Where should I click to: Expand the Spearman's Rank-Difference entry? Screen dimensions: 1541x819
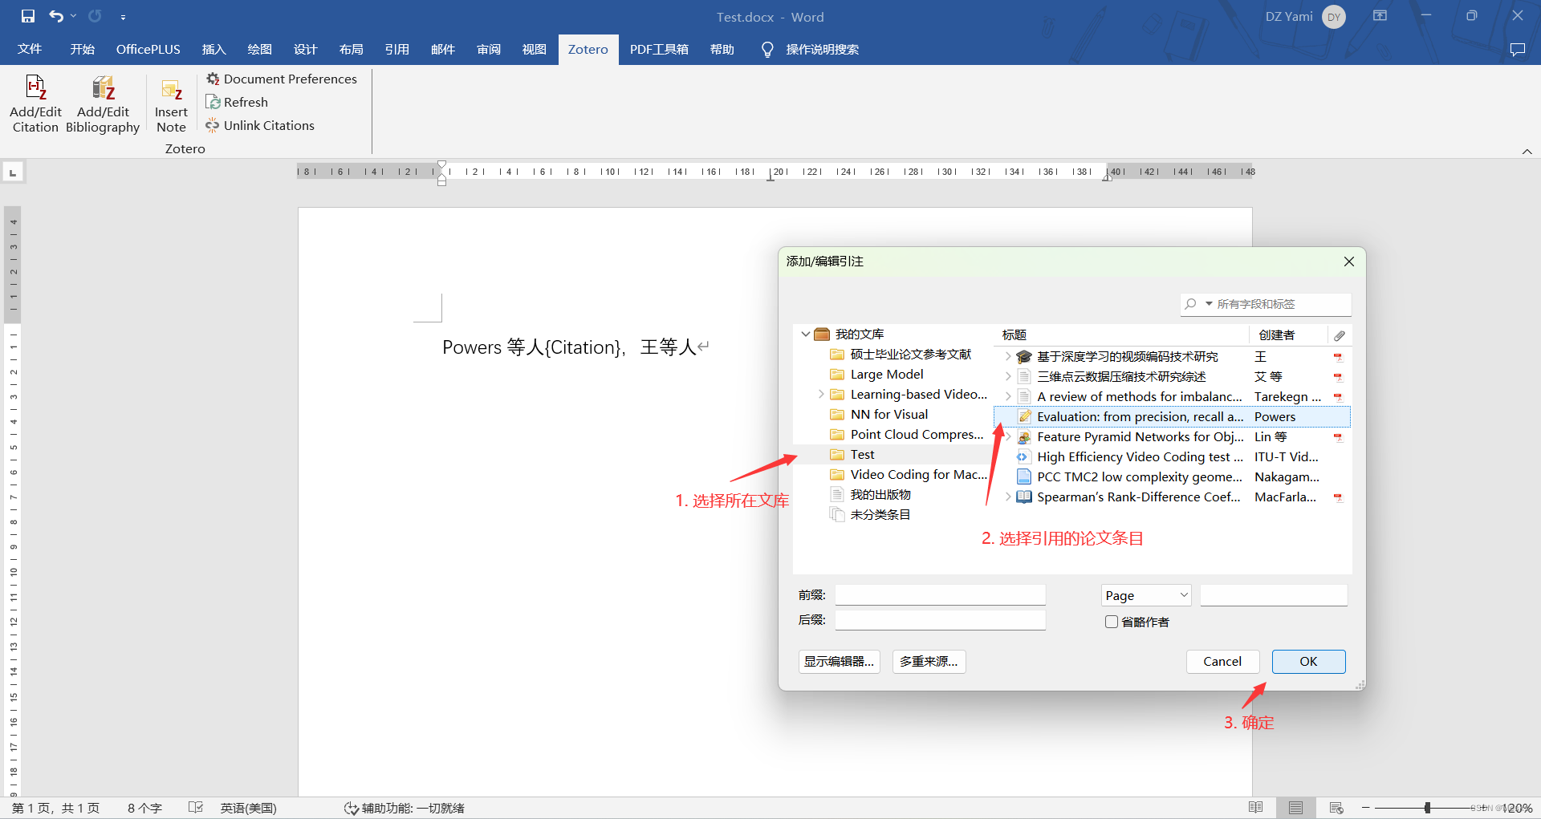click(x=1008, y=497)
